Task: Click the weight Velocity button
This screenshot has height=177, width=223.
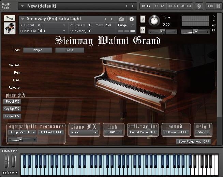Action: coord(202,132)
